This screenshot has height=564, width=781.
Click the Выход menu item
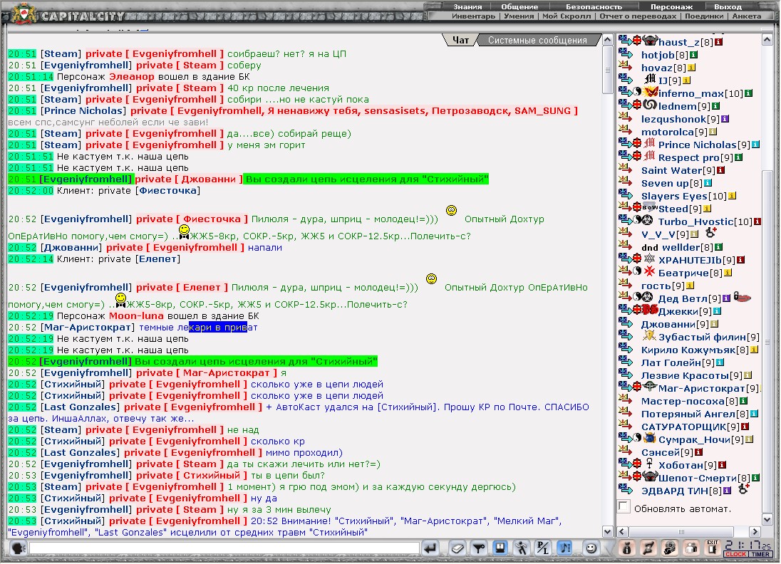(x=728, y=6)
